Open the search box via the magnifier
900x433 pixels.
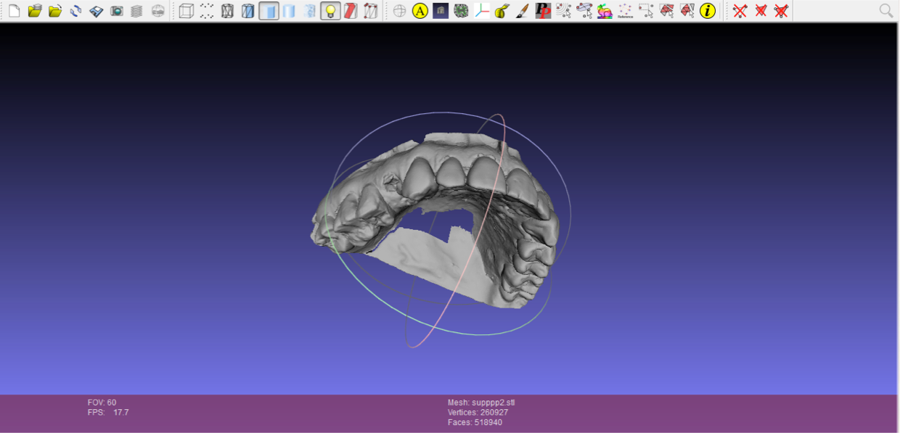point(886,11)
